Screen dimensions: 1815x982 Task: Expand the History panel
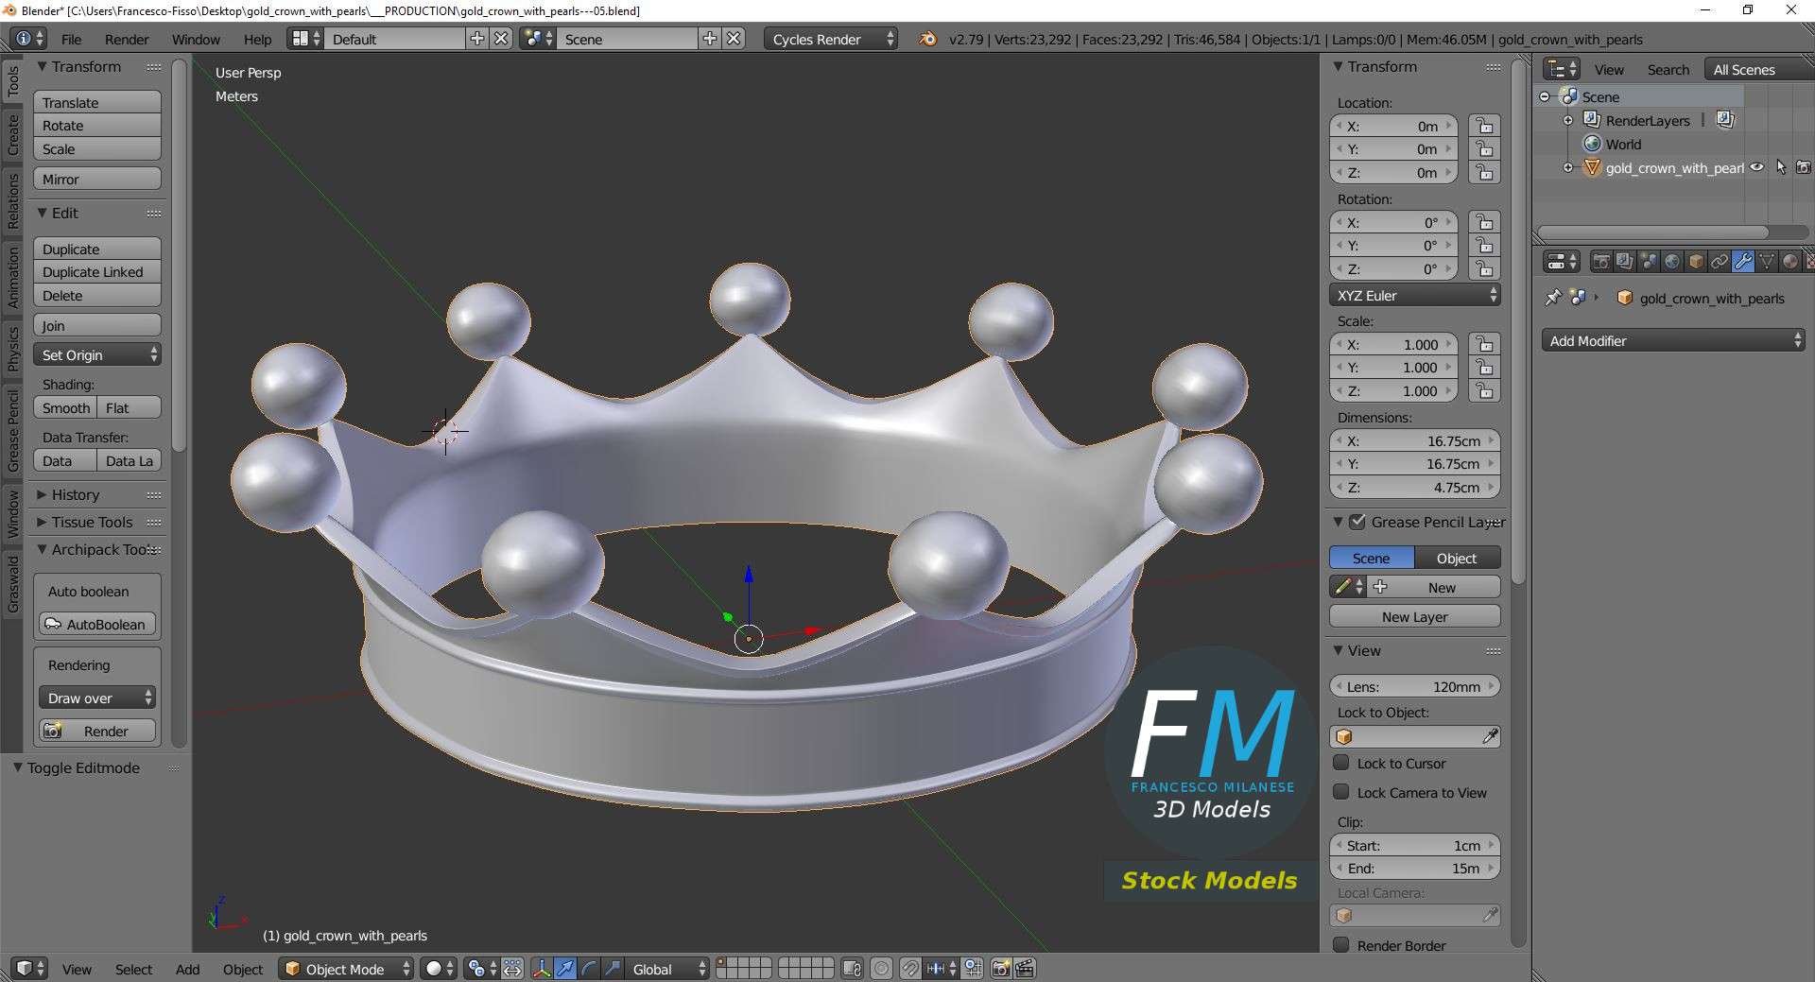pyautogui.click(x=76, y=494)
